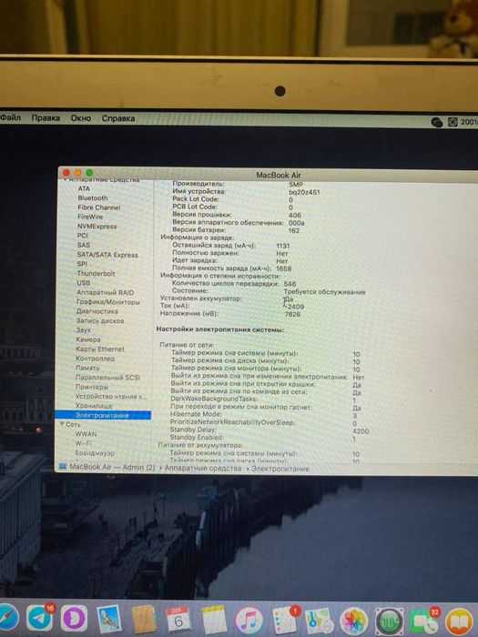Select Карты Ethernet in the sidebar
This screenshot has height=637, width=478.
(100, 349)
